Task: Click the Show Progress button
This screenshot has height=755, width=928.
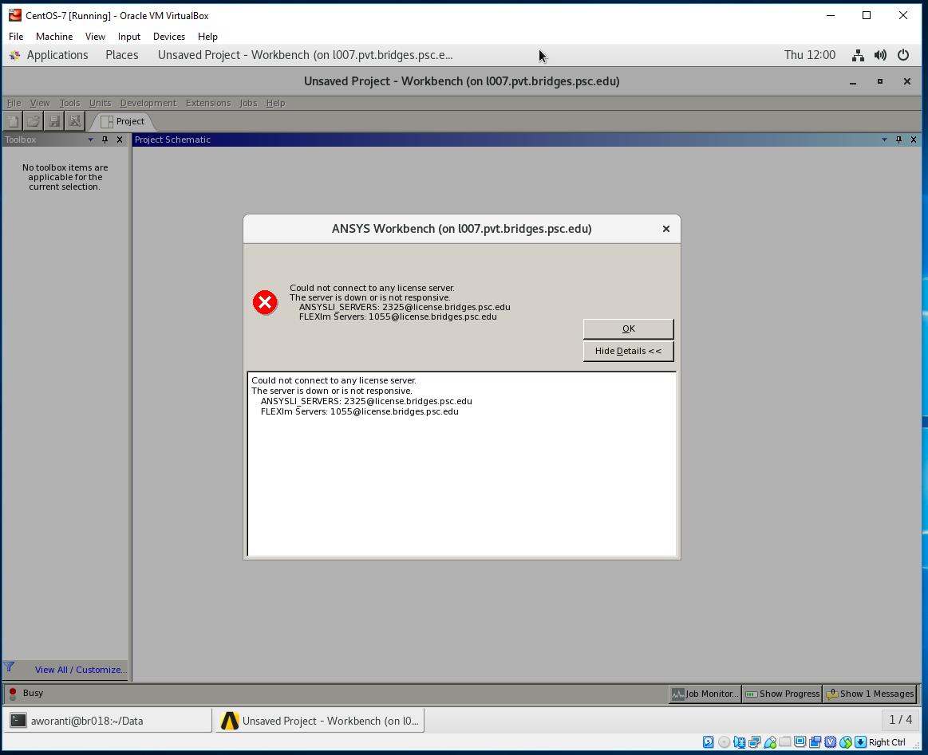Action: (x=782, y=694)
